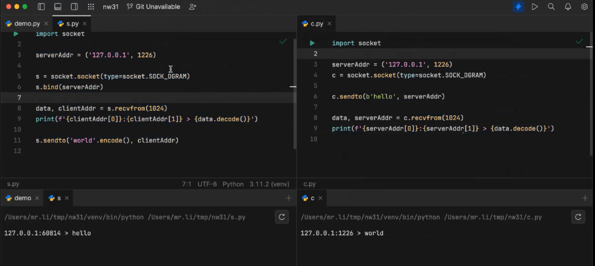Toggle the bottom panel layout icon
This screenshot has width=595, height=266.
click(58, 7)
